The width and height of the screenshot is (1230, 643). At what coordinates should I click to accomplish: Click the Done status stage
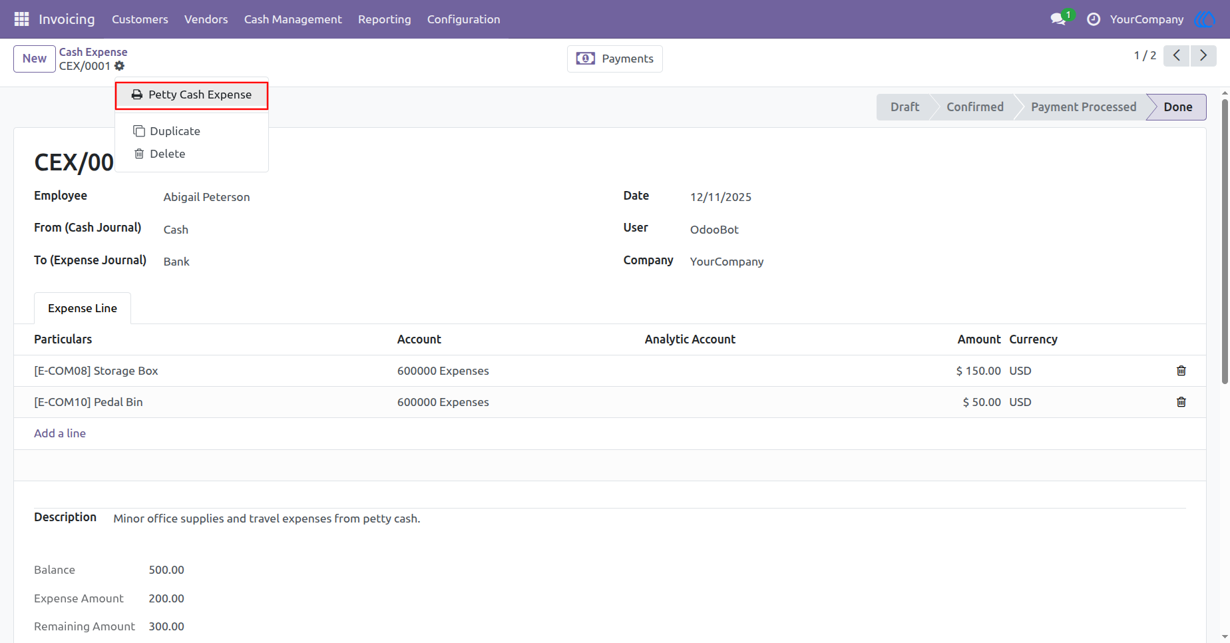(1178, 107)
